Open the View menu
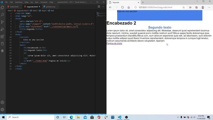Image resolution: width=213 pixels, height=120 pixels. click(x=27, y=2)
